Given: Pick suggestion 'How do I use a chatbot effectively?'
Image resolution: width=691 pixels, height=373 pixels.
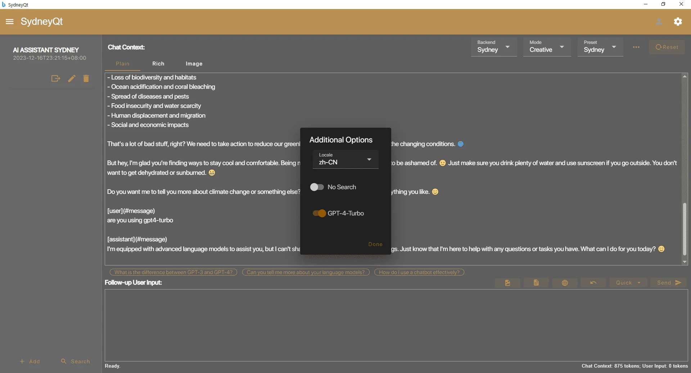Looking at the screenshot, I should coord(419,272).
